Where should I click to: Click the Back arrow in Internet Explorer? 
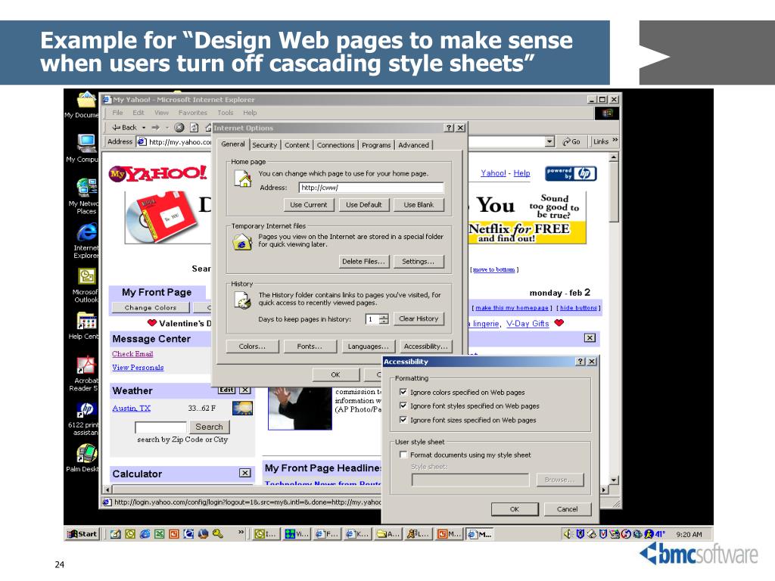point(125,127)
